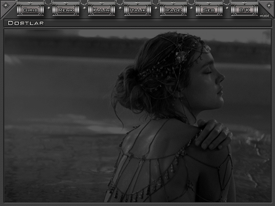Click the Müge signature label
Image resolution: width=275 pixels, height=206 pixels.
264,16
